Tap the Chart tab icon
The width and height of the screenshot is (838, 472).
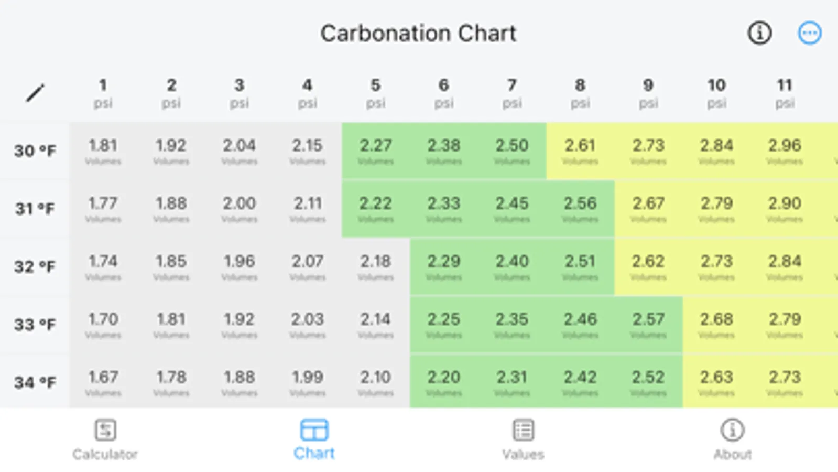point(314,430)
